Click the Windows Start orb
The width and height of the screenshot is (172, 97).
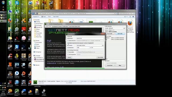(3, 2)
